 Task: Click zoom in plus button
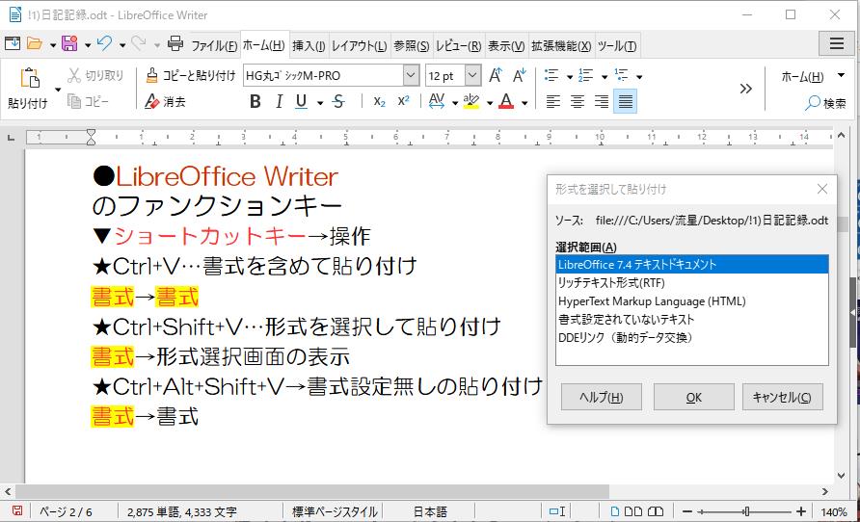(801, 511)
